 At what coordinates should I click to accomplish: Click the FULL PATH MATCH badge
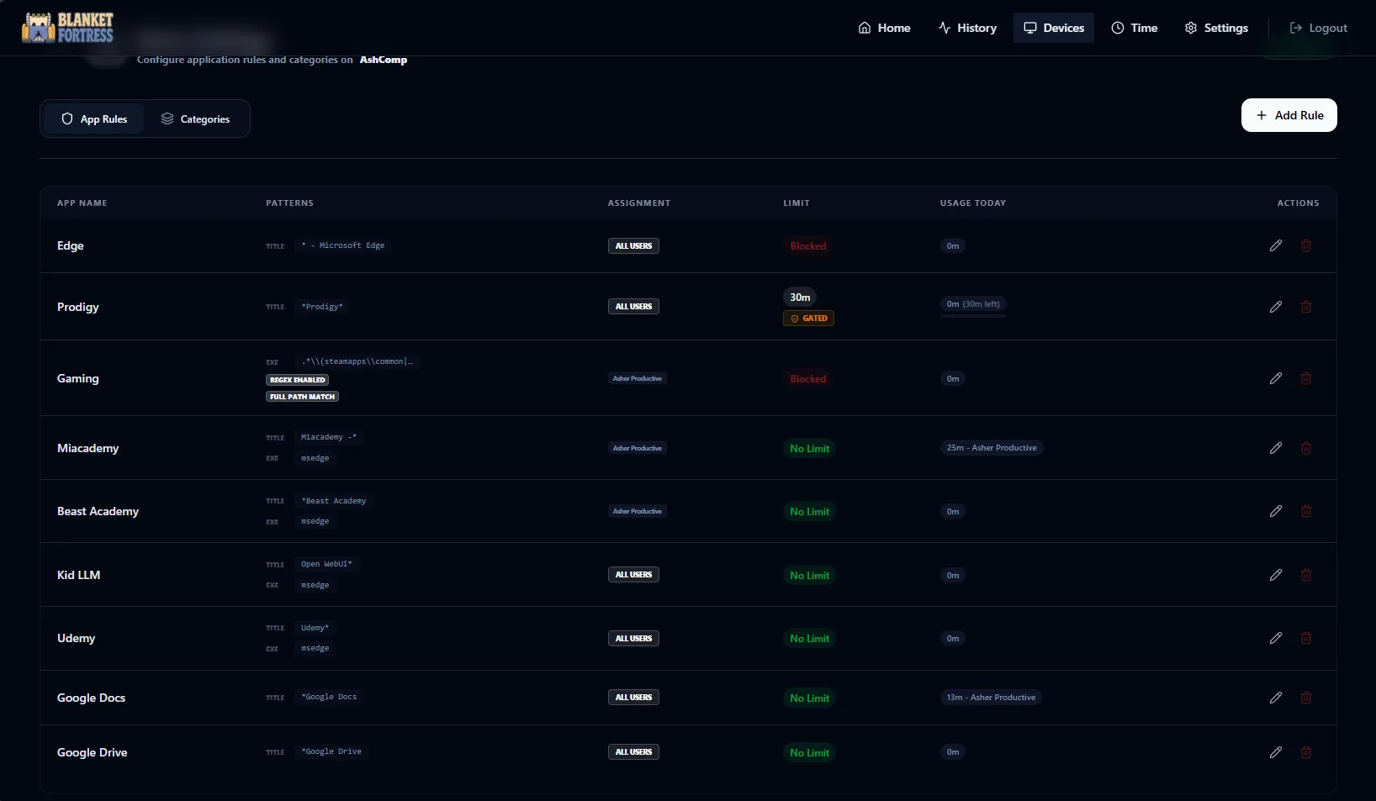coord(303,397)
